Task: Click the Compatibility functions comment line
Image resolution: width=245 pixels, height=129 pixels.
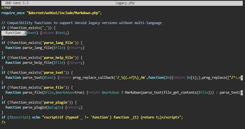Action: point(81,23)
